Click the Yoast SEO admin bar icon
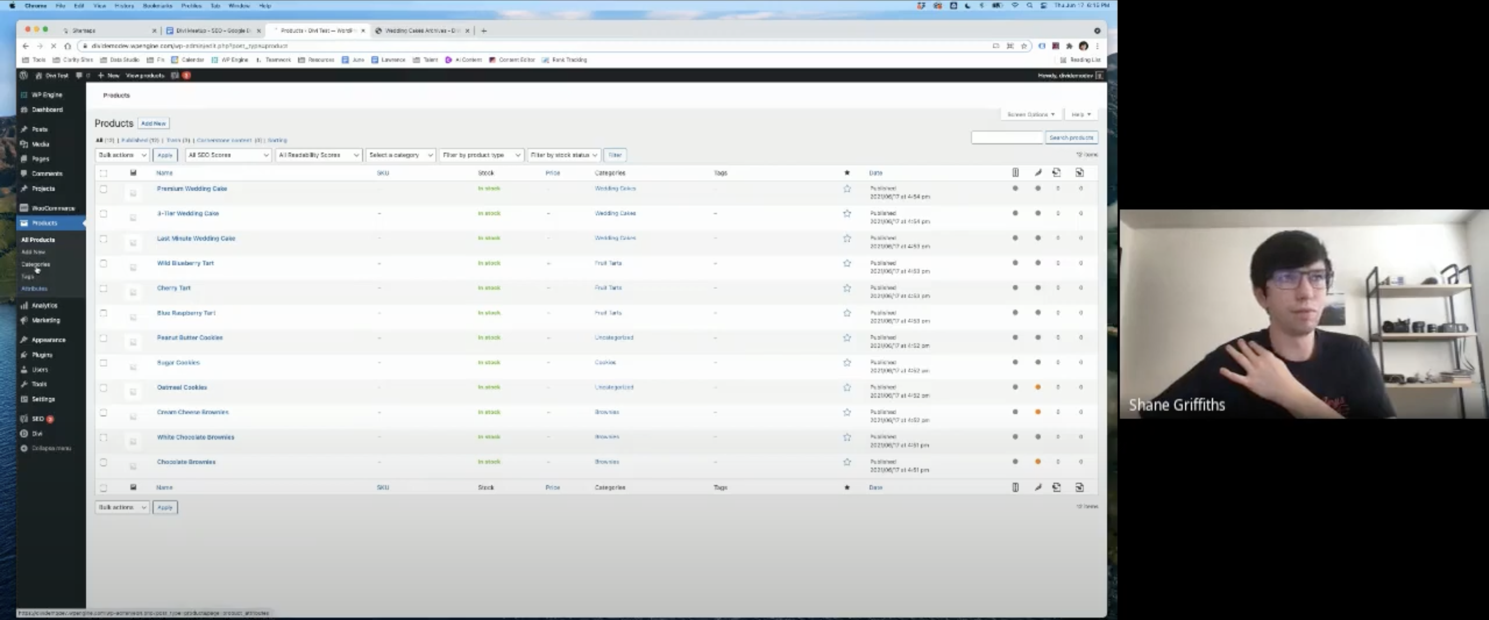 tap(174, 75)
